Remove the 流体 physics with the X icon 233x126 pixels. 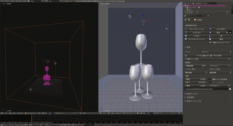[x=210, y=33]
